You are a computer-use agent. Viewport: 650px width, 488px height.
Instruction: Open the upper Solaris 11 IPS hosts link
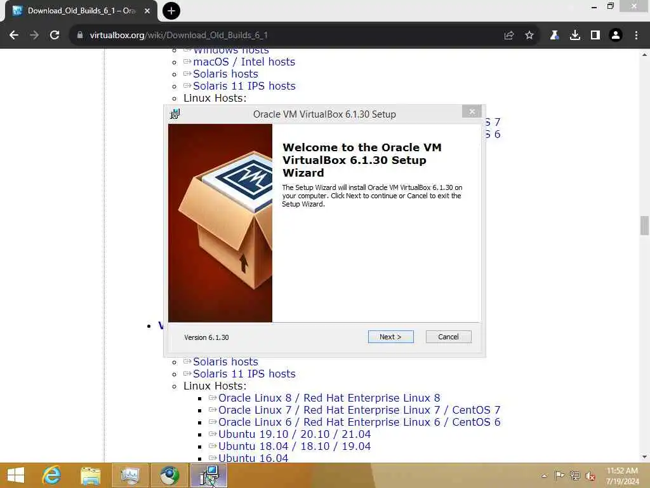point(244,86)
